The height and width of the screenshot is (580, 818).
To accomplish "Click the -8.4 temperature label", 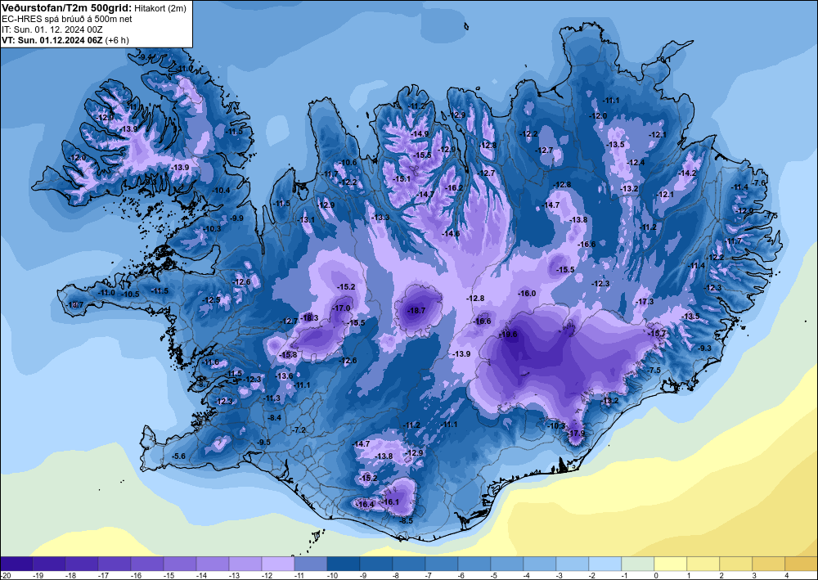I will 274,418.
